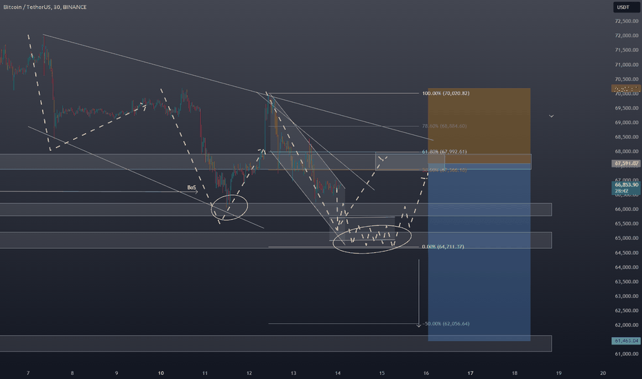
Task: Click date 13 on the time axis
Action: 293,373
